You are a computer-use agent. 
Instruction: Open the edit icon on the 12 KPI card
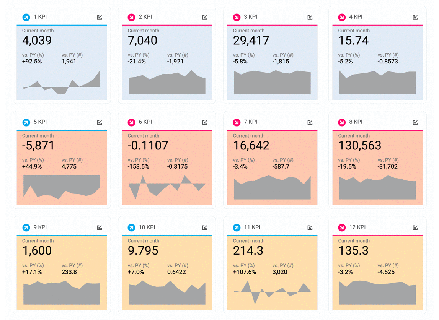415,227
